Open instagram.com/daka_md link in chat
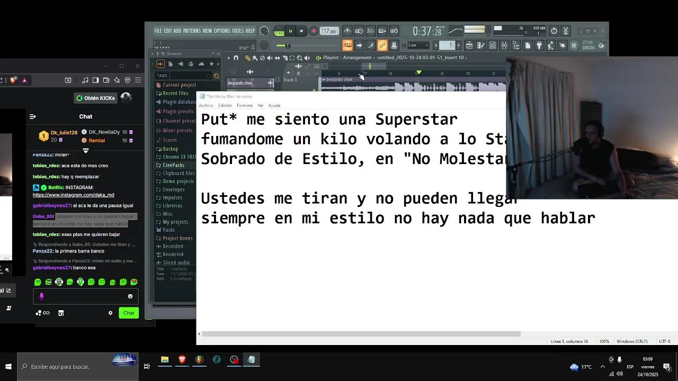Image resolution: width=678 pixels, height=381 pixels. [74, 195]
